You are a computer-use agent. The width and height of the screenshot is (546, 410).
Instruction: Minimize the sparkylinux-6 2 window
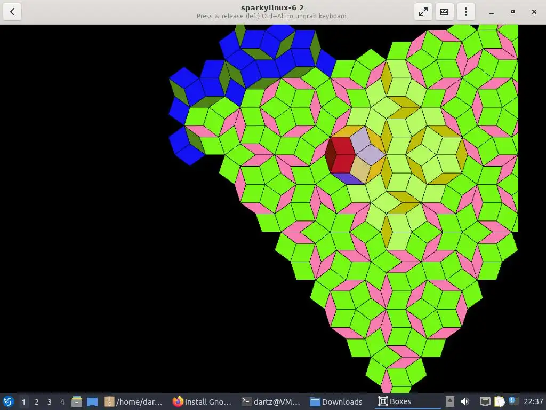[491, 12]
